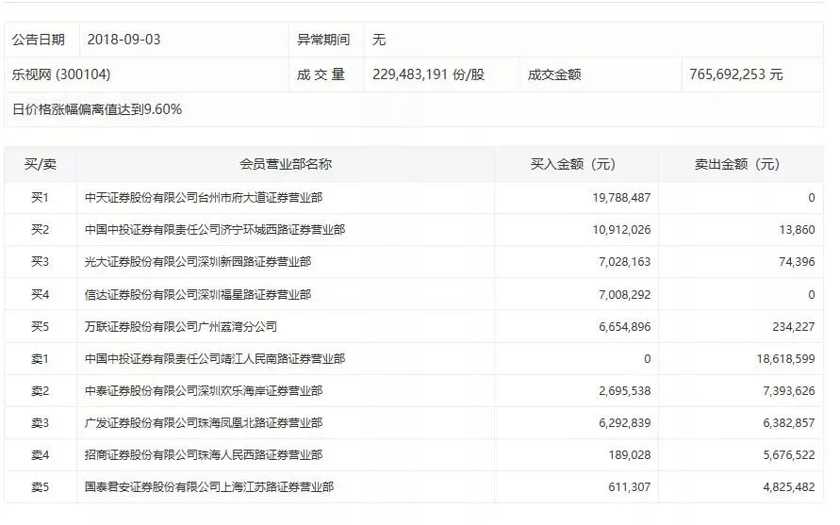Select turnover value 765,692,253 元
Screen dimensions: 840x525
[736, 74]
